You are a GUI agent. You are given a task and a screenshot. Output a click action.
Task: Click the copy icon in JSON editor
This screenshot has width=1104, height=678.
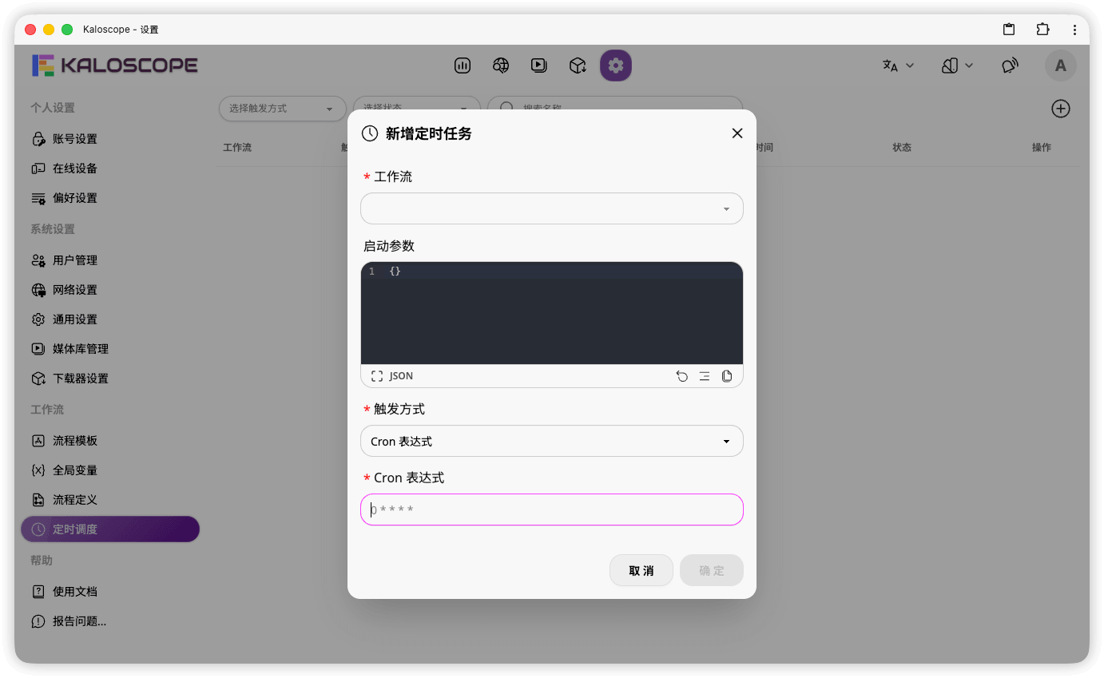(727, 376)
